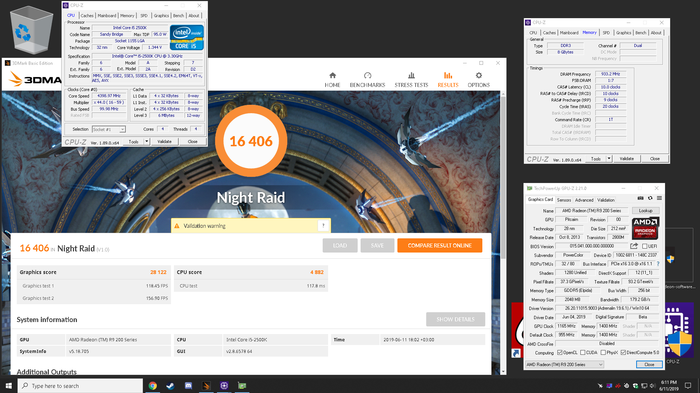Click the 3DMark scrollbar down arrow
700x393 pixels.
(503, 372)
